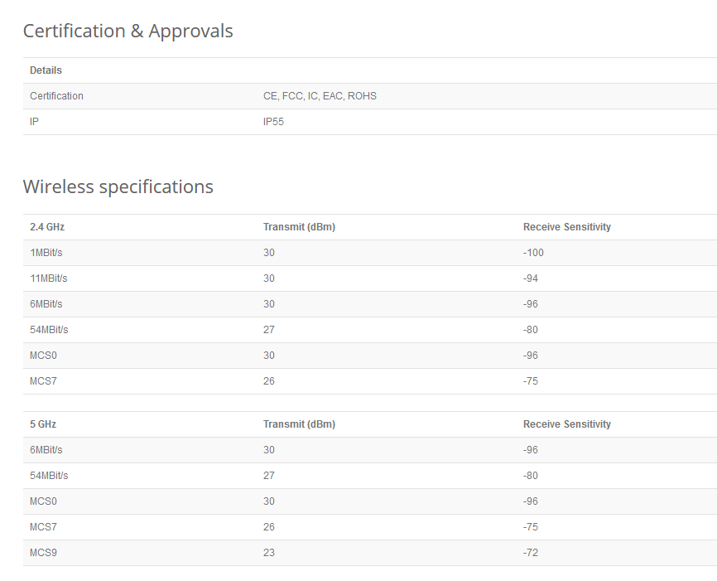
Task: Click the CE, FCC, IC, EAC, ROHS value
Action: [320, 96]
